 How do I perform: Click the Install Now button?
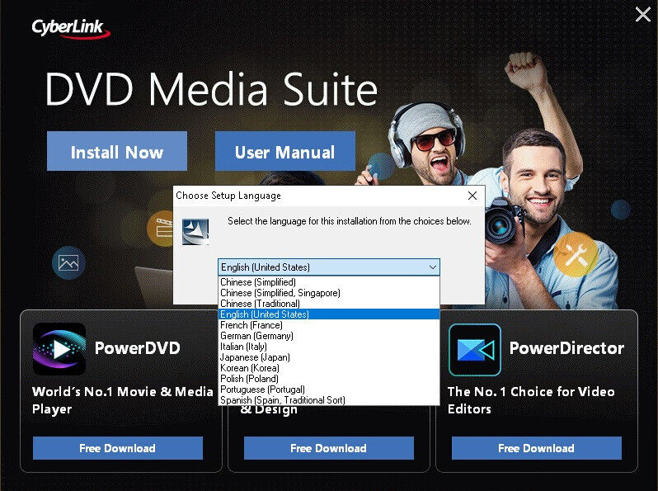click(117, 151)
